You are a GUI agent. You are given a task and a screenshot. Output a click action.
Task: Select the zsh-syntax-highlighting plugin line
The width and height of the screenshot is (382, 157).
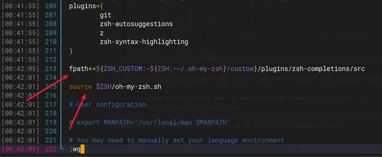click(x=144, y=42)
